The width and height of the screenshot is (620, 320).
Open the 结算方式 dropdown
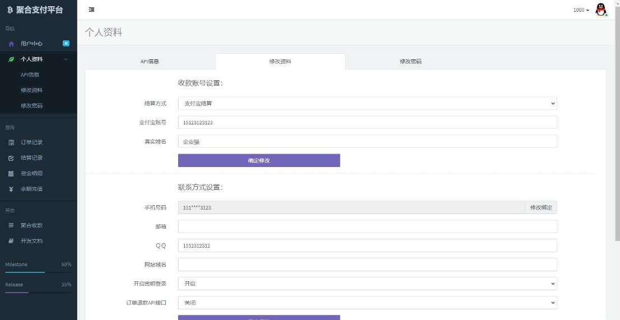pos(367,103)
